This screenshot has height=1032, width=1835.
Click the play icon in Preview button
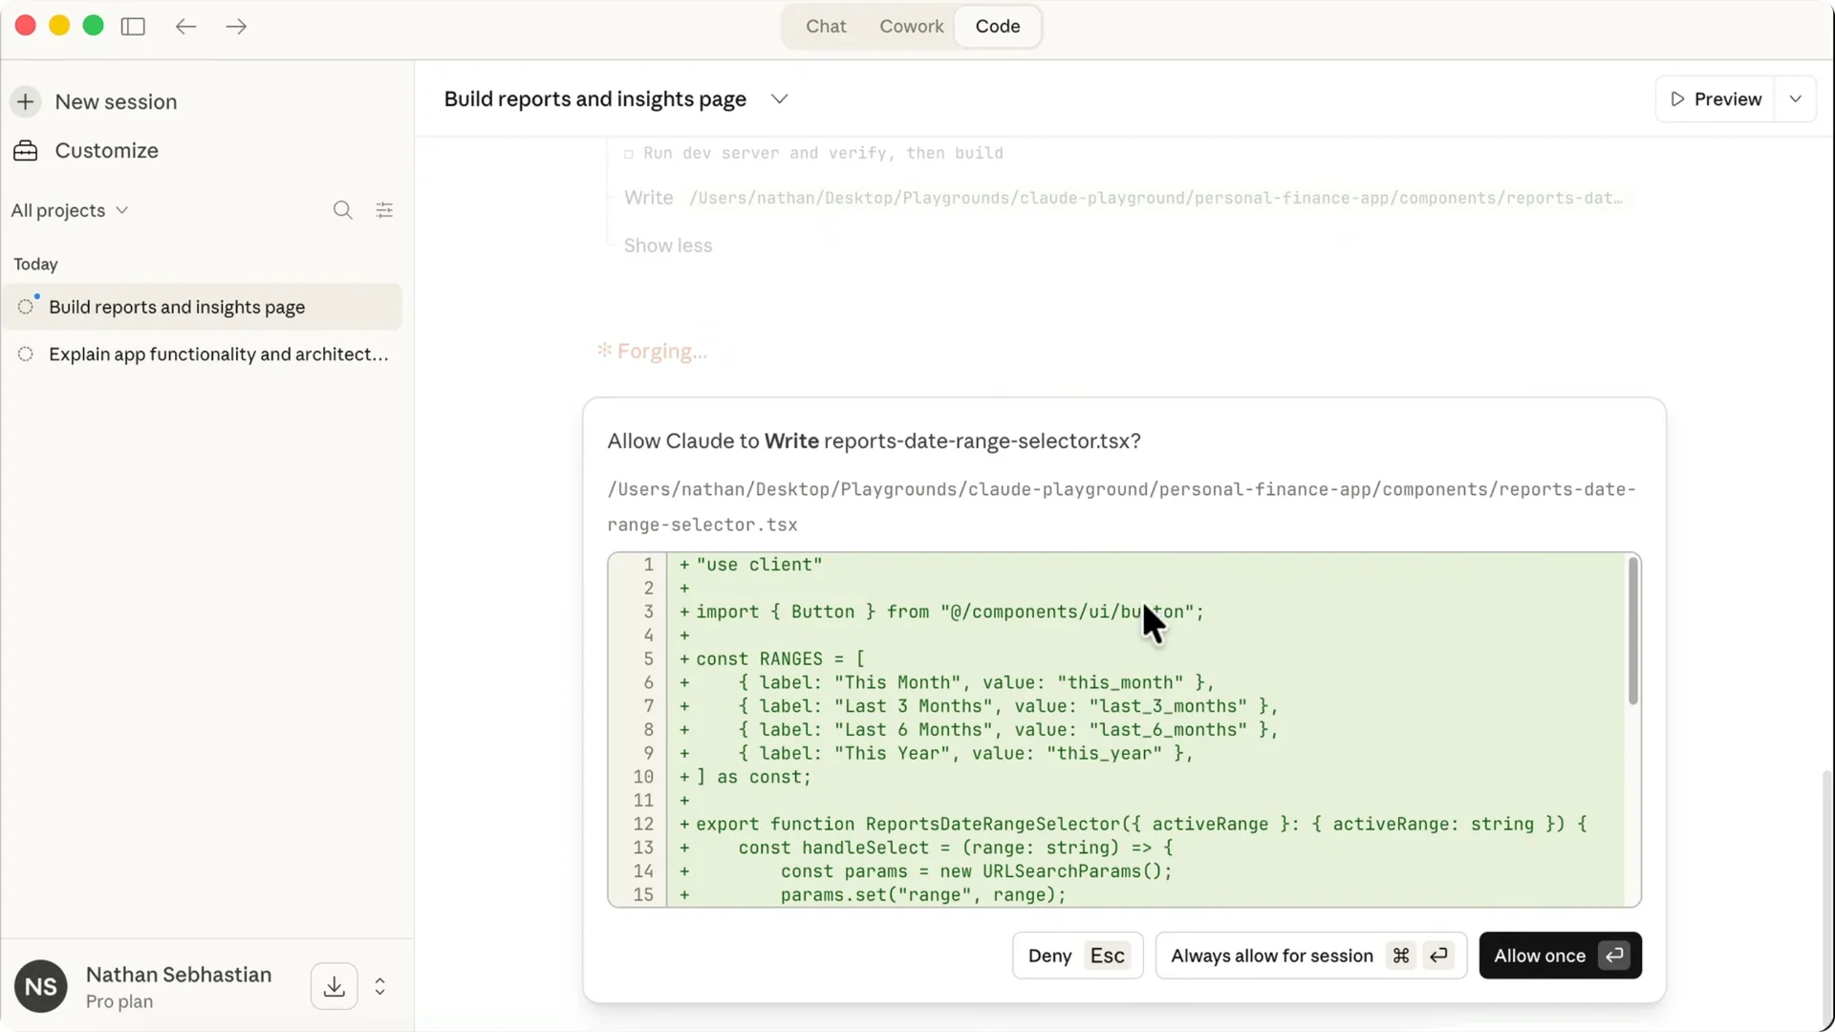pos(1677,99)
